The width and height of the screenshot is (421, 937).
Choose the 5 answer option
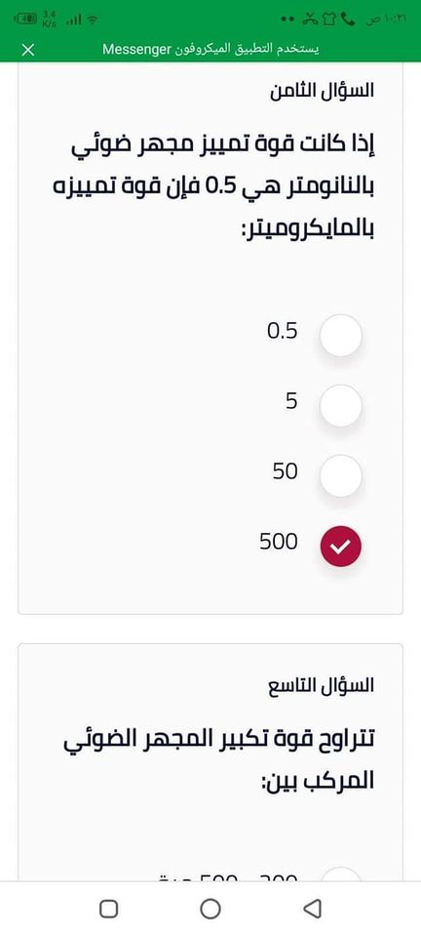point(340,406)
